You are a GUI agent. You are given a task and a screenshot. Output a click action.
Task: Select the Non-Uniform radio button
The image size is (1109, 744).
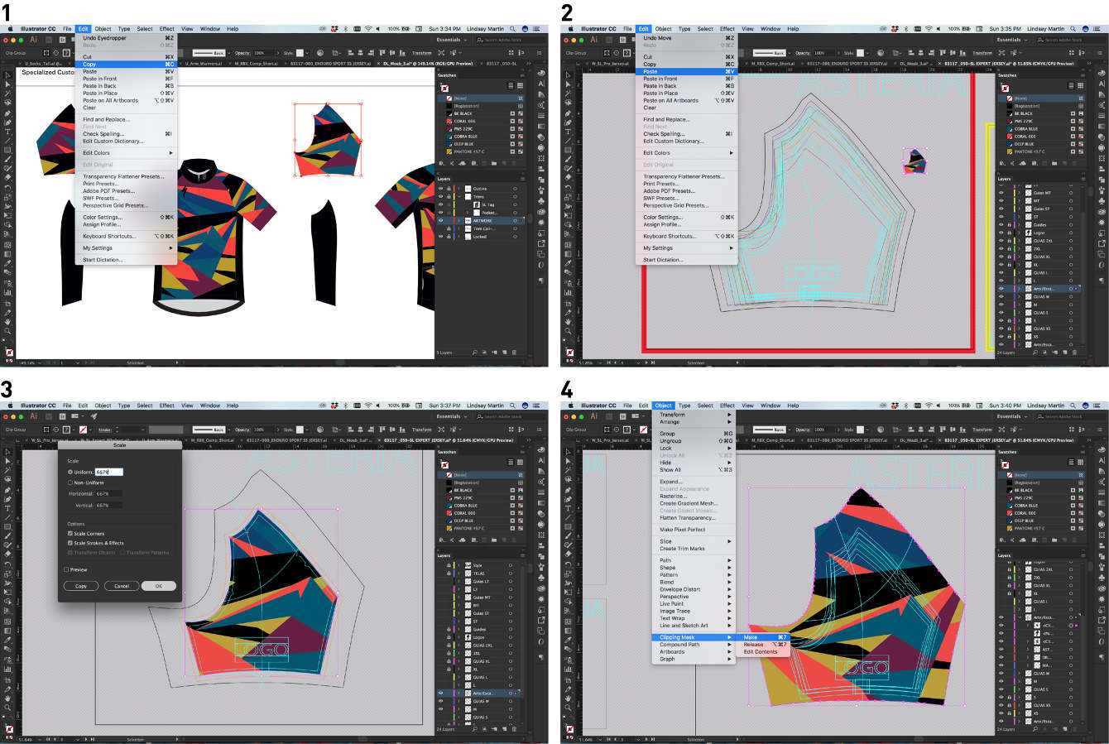tap(70, 482)
